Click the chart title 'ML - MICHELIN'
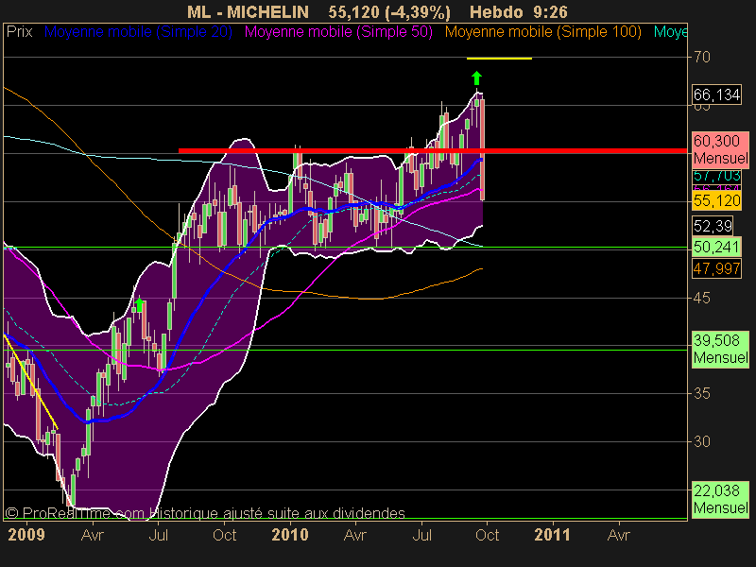Viewport: 756px width, 567px height. 248,12
